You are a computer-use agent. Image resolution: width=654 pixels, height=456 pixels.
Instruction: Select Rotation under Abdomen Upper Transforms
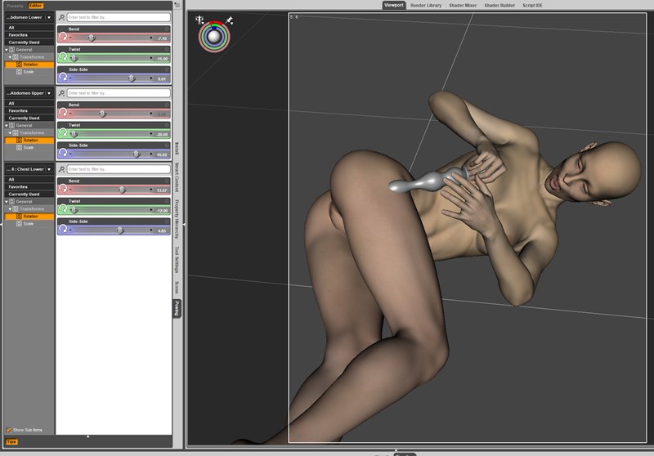pos(29,141)
